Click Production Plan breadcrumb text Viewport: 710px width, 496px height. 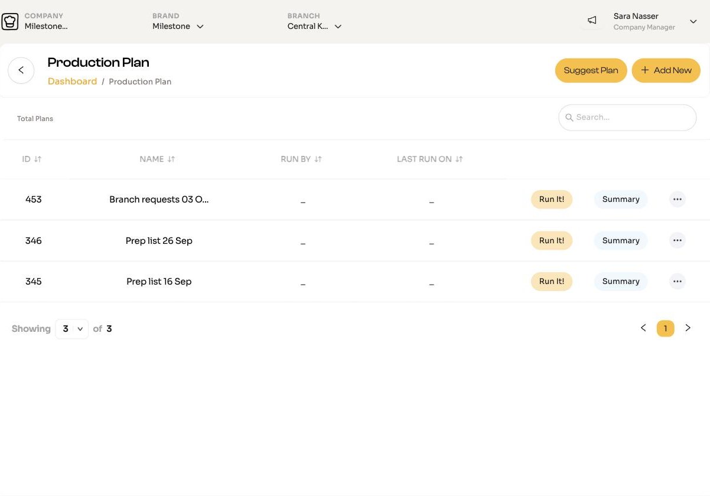pyautogui.click(x=140, y=82)
